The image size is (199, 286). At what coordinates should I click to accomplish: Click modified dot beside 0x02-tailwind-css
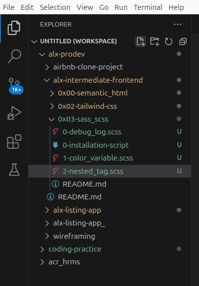click(x=179, y=106)
